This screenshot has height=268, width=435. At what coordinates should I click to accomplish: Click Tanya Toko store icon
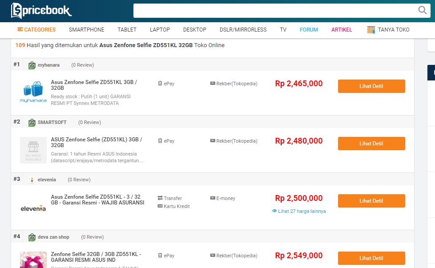[371, 30]
